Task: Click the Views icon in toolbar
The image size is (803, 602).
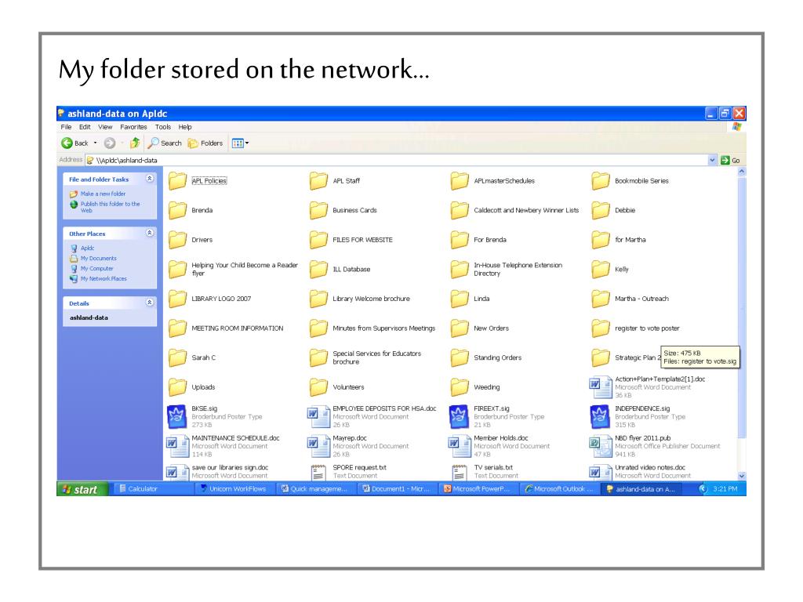Action: coord(238,143)
